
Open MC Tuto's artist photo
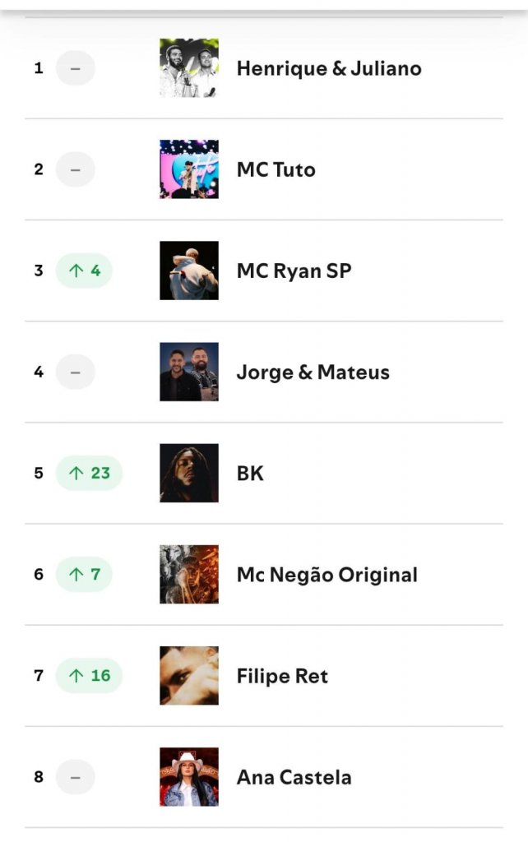coord(189,169)
